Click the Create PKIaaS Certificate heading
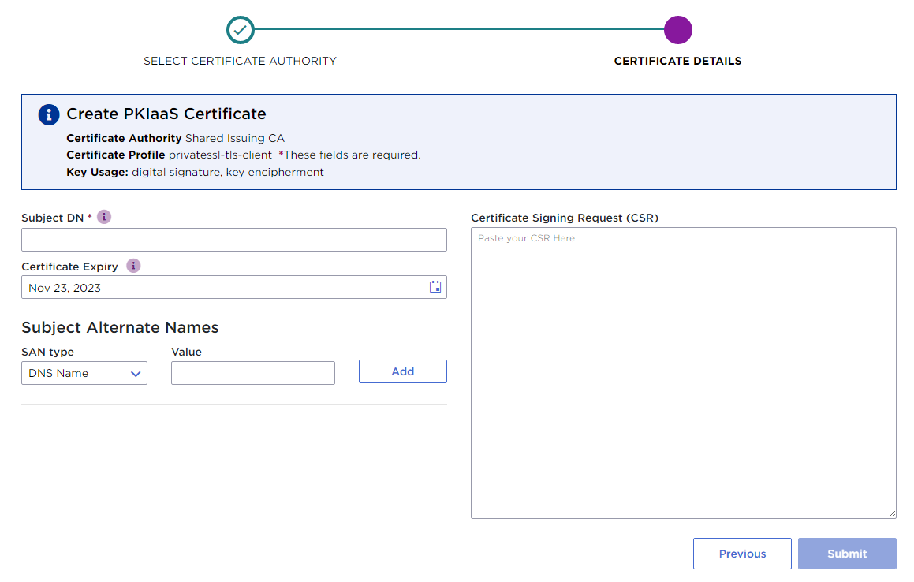 (166, 114)
